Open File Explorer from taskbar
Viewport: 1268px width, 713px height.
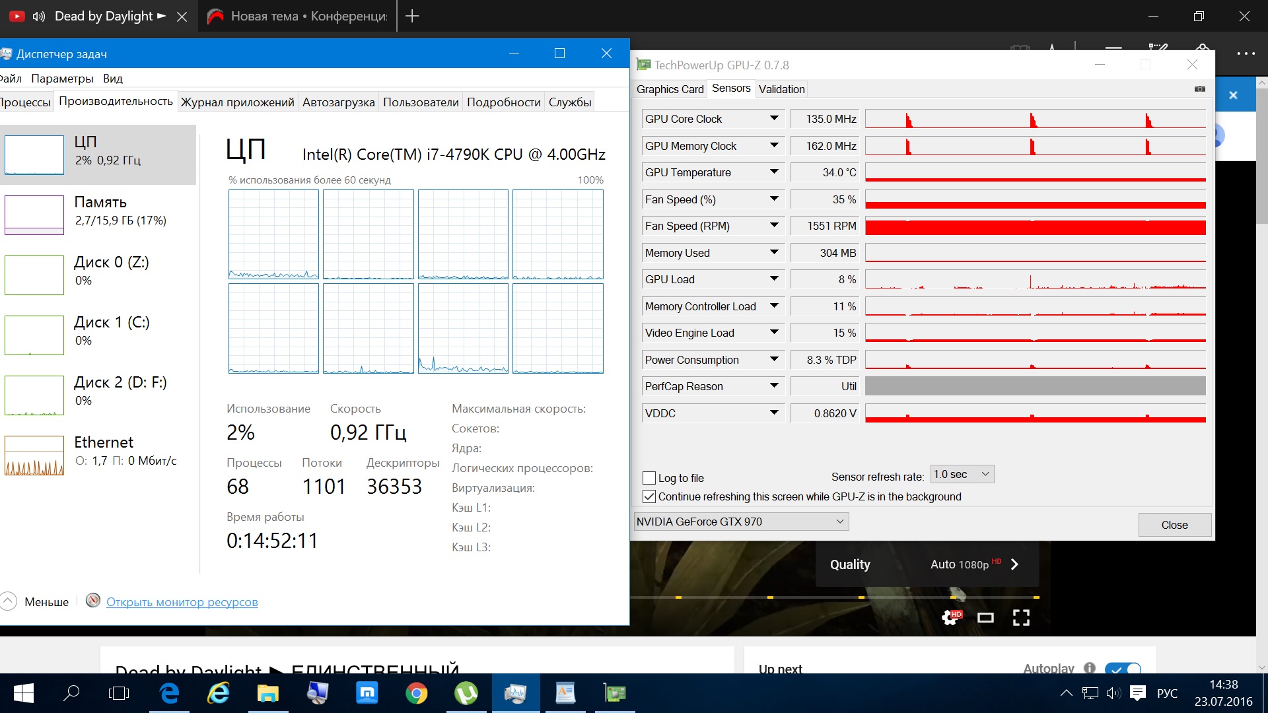point(267,693)
